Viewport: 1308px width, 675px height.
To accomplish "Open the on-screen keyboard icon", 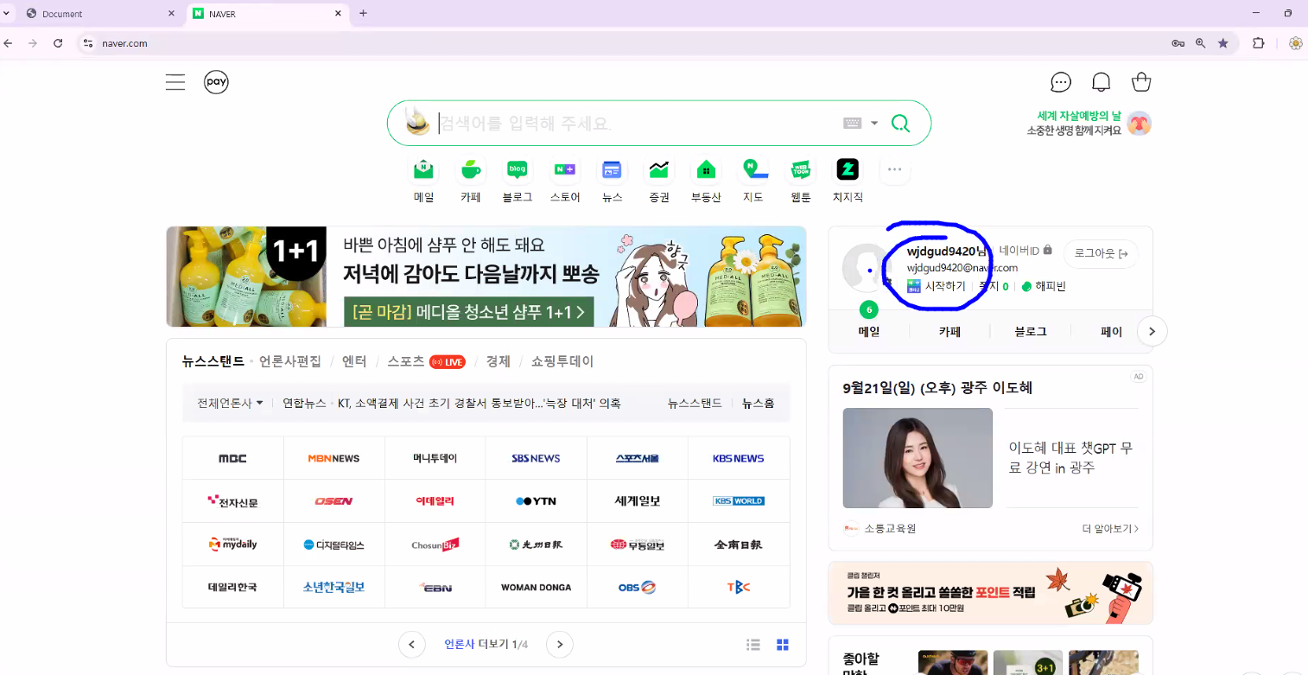I will tap(852, 123).
